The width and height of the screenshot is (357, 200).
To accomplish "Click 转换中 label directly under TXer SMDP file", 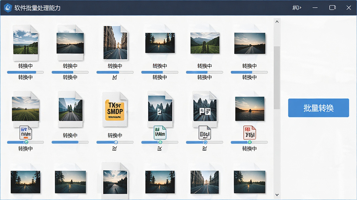I will [115, 135].
